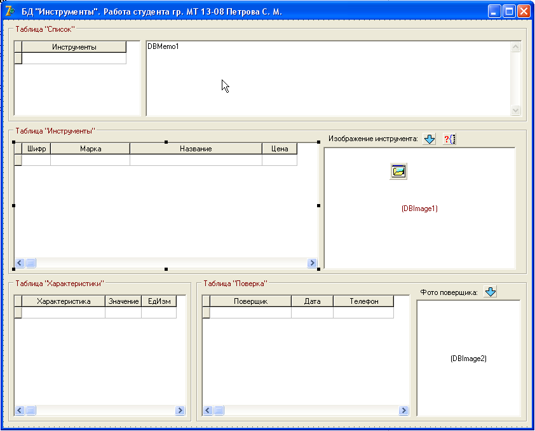Select the OpenPictureDialog component icon in DBImage1
Image resolution: width=535 pixels, height=431 pixels.
[398, 171]
